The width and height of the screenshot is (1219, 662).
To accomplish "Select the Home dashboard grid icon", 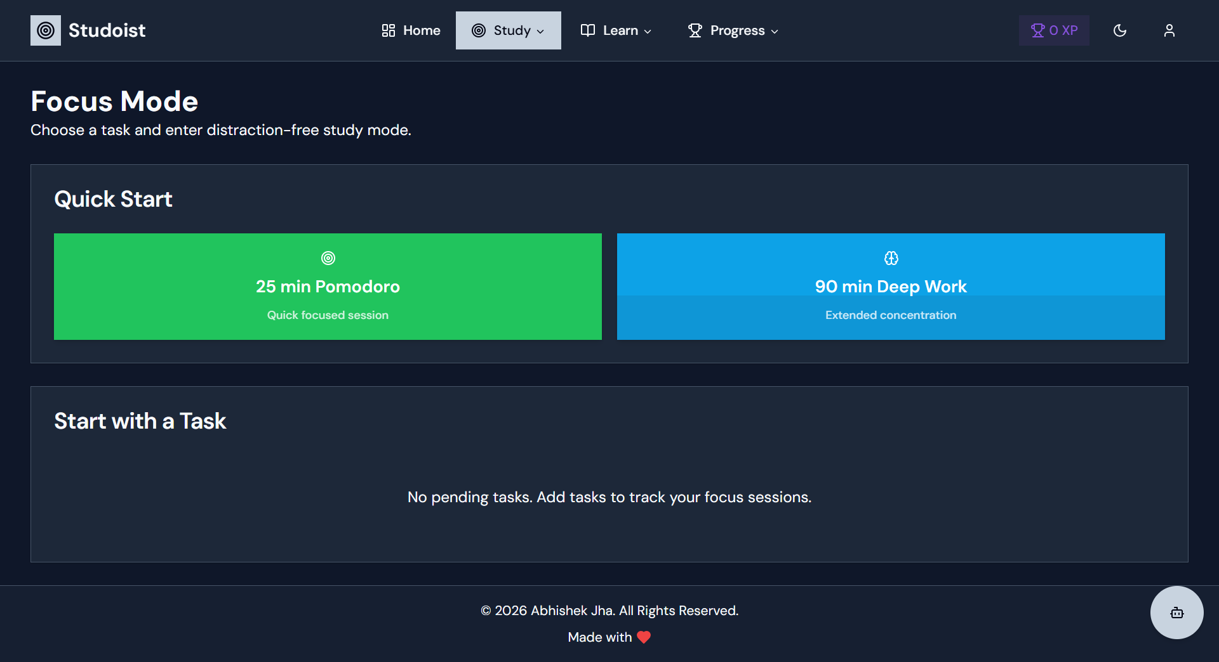I will coord(389,30).
